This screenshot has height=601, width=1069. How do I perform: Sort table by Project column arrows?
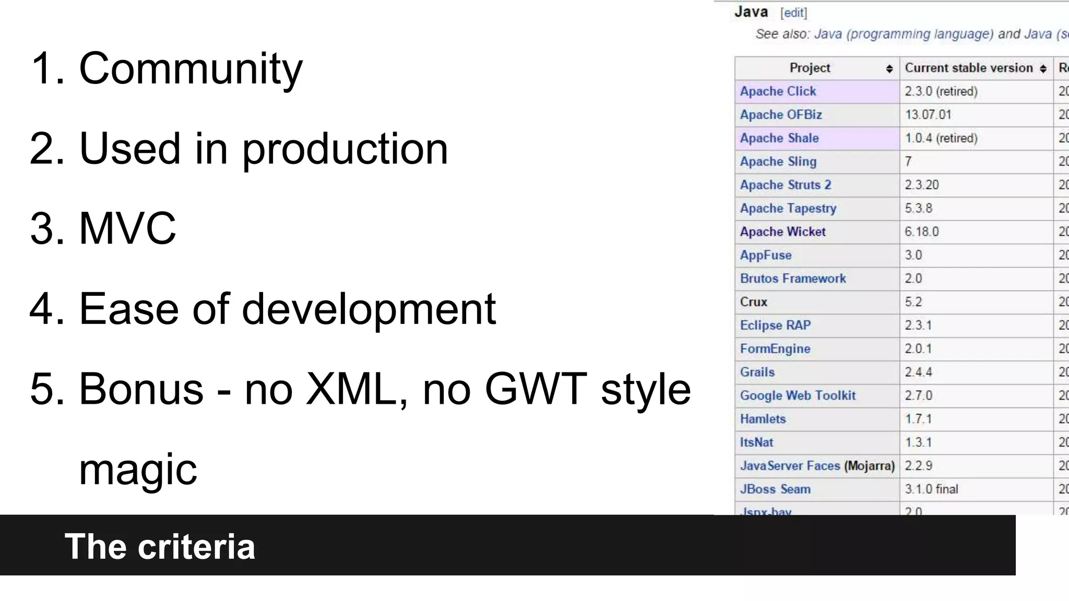pos(889,69)
